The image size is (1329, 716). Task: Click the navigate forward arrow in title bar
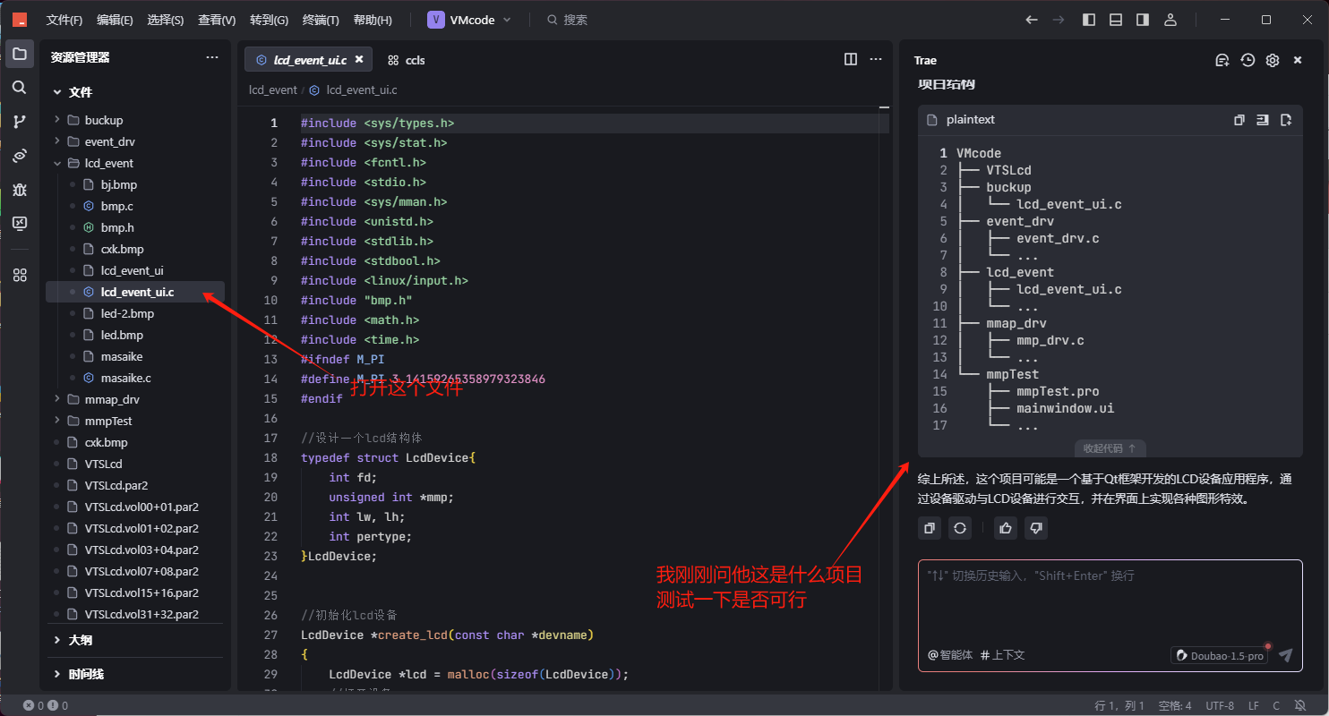[1058, 20]
